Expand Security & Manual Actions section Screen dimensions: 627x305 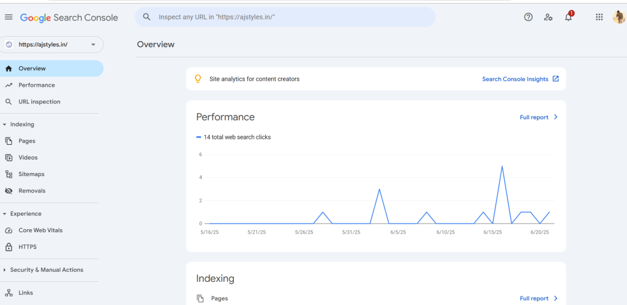4,270
